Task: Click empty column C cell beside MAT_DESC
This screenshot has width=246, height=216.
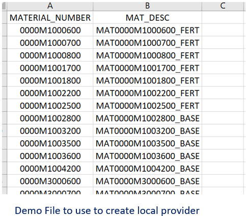Action: 223,17
